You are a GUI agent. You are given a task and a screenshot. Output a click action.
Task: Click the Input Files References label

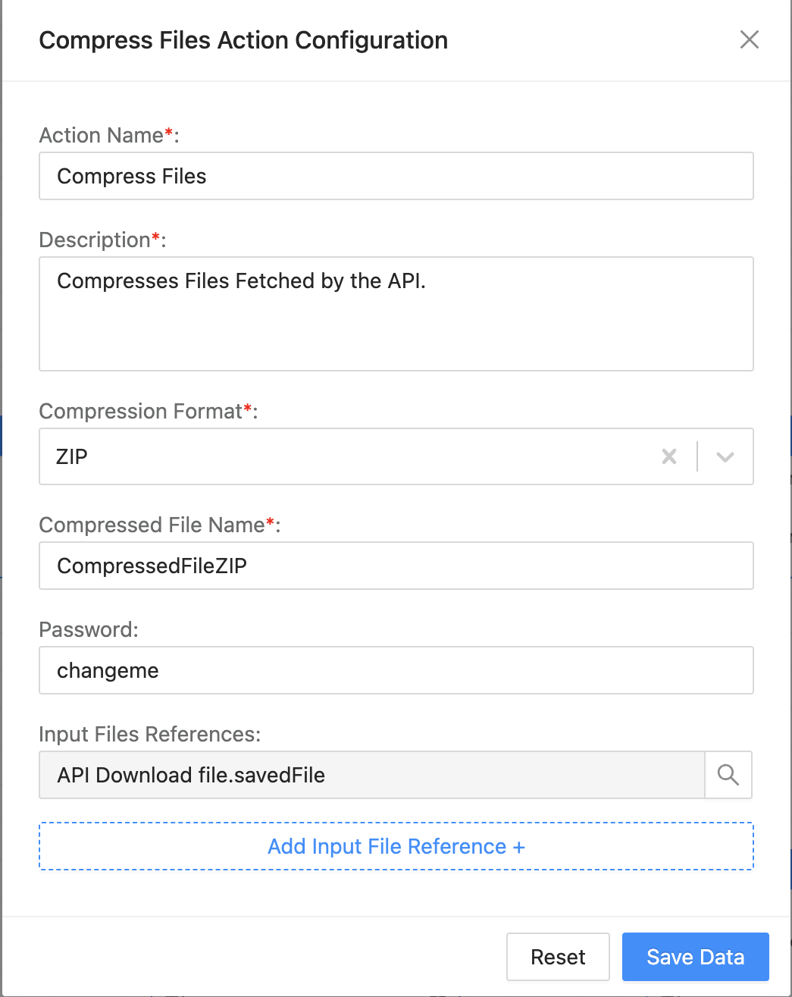pos(150,734)
